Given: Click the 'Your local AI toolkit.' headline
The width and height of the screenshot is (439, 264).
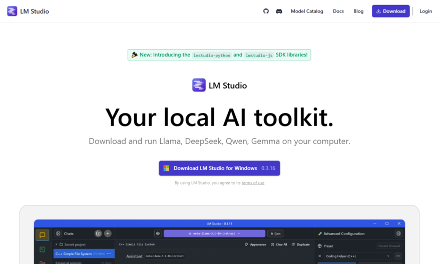Looking at the screenshot, I should pos(219,117).
